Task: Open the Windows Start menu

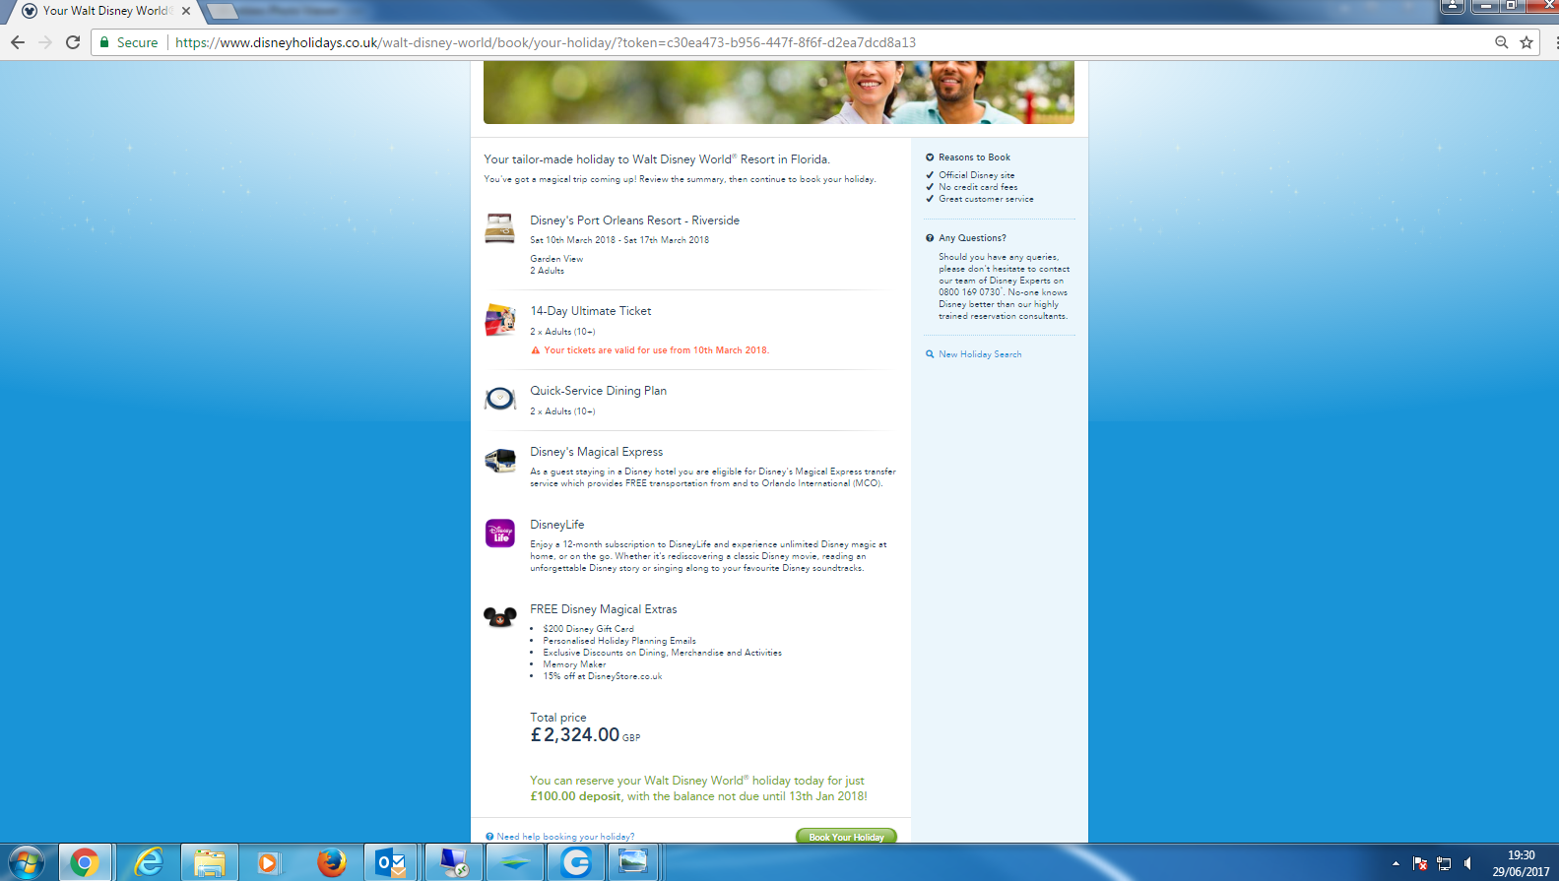Action: point(27,863)
